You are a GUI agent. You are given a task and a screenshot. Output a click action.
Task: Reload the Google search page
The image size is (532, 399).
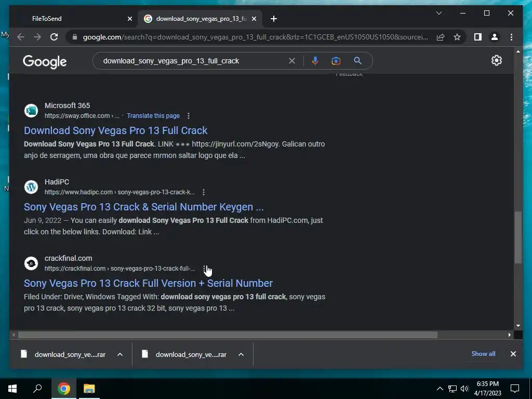pos(54,37)
